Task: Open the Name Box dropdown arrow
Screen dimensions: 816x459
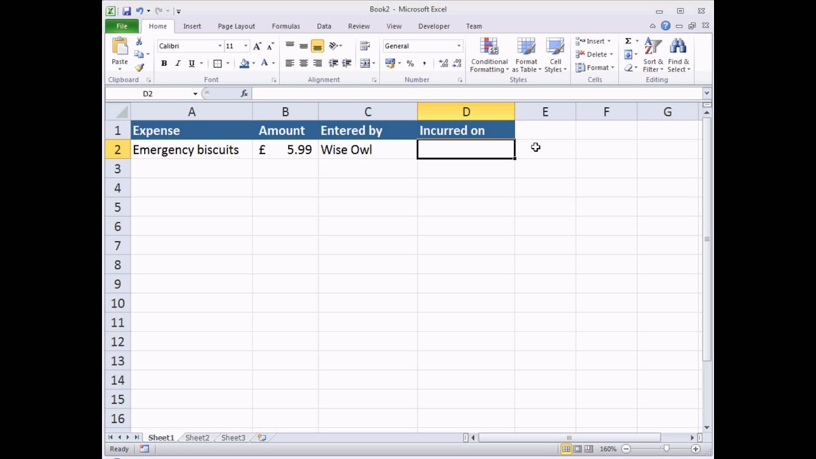Action: (x=195, y=94)
